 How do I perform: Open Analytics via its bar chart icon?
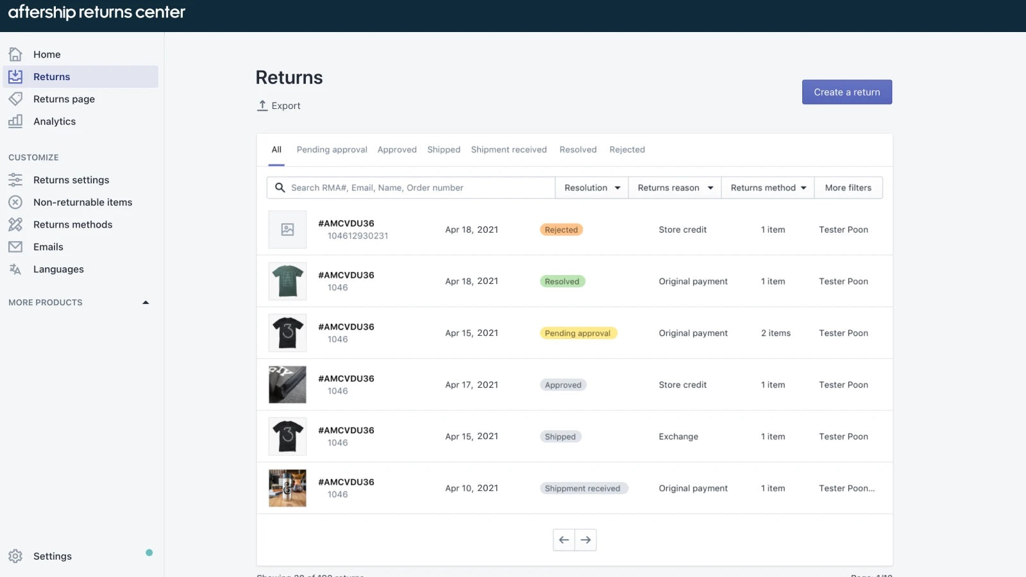click(15, 121)
